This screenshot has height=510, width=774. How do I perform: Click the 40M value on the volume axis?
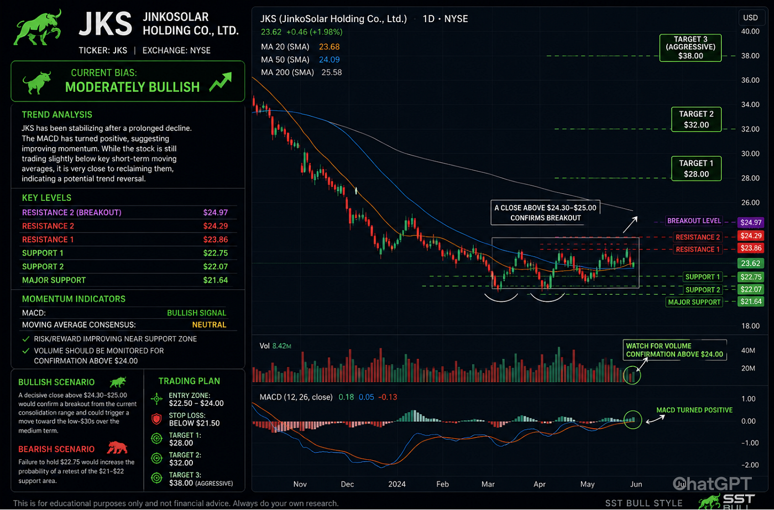748,350
